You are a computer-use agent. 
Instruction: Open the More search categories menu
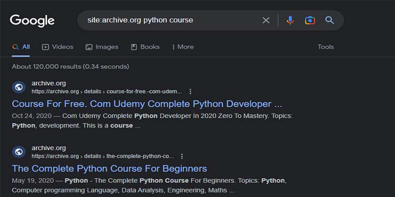coord(183,47)
